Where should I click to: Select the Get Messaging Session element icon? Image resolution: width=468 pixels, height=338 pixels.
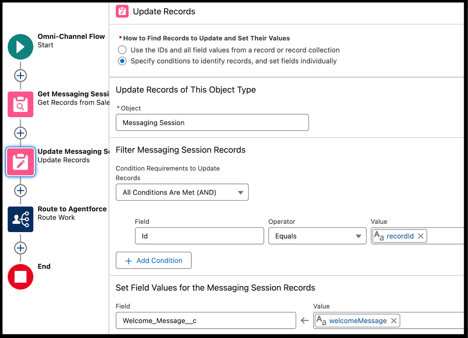pyautogui.click(x=20, y=104)
